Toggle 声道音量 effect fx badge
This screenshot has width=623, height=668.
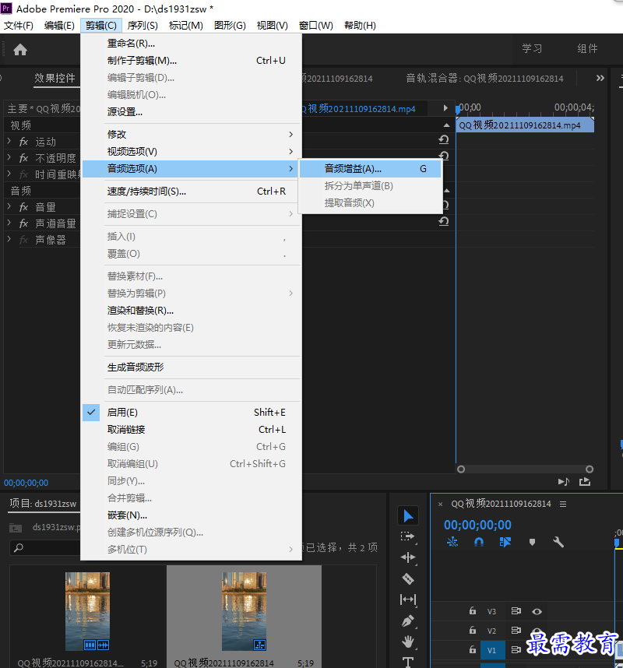23,223
